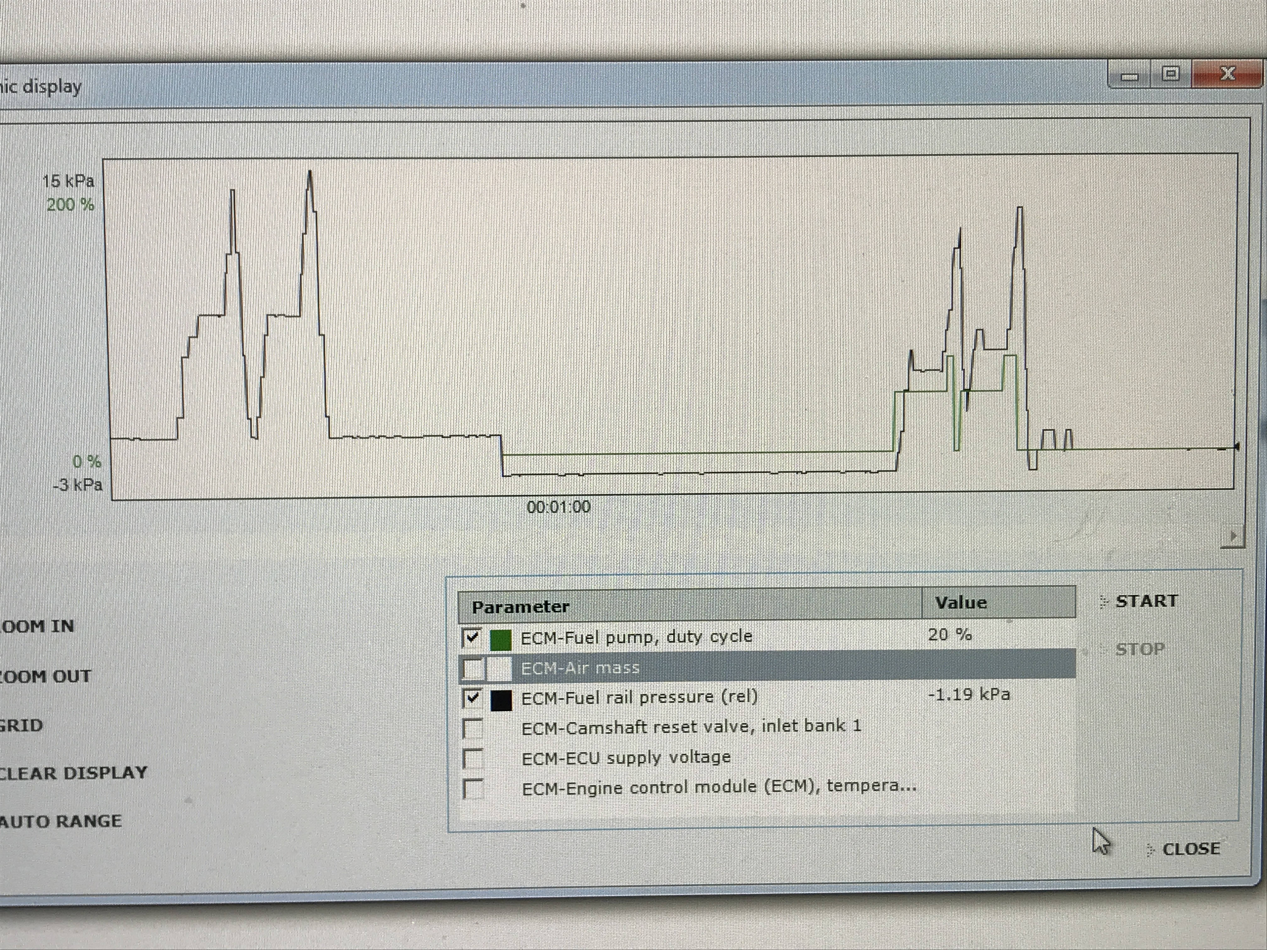Enable ECU supply voltage checkbox
The height and width of the screenshot is (950, 1267).
click(x=473, y=759)
